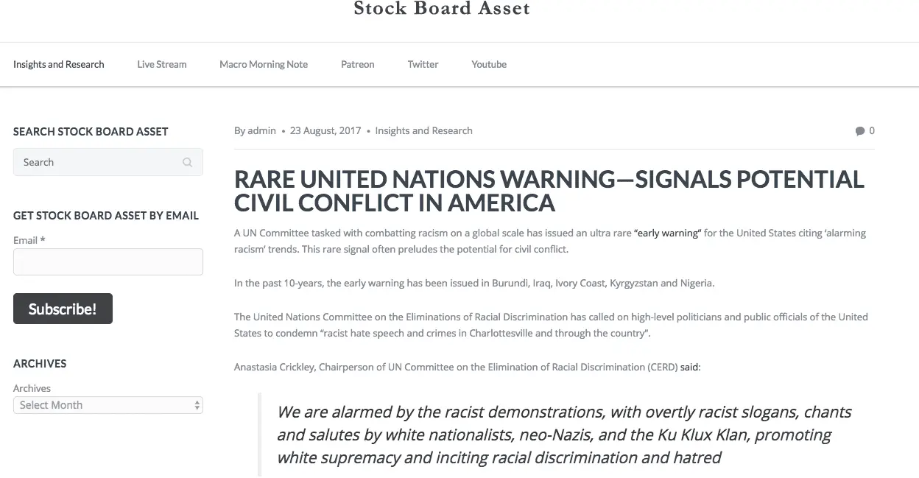The height and width of the screenshot is (478, 919).
Task: Click the Stock Board Asset site title
Action: [442, 9]
